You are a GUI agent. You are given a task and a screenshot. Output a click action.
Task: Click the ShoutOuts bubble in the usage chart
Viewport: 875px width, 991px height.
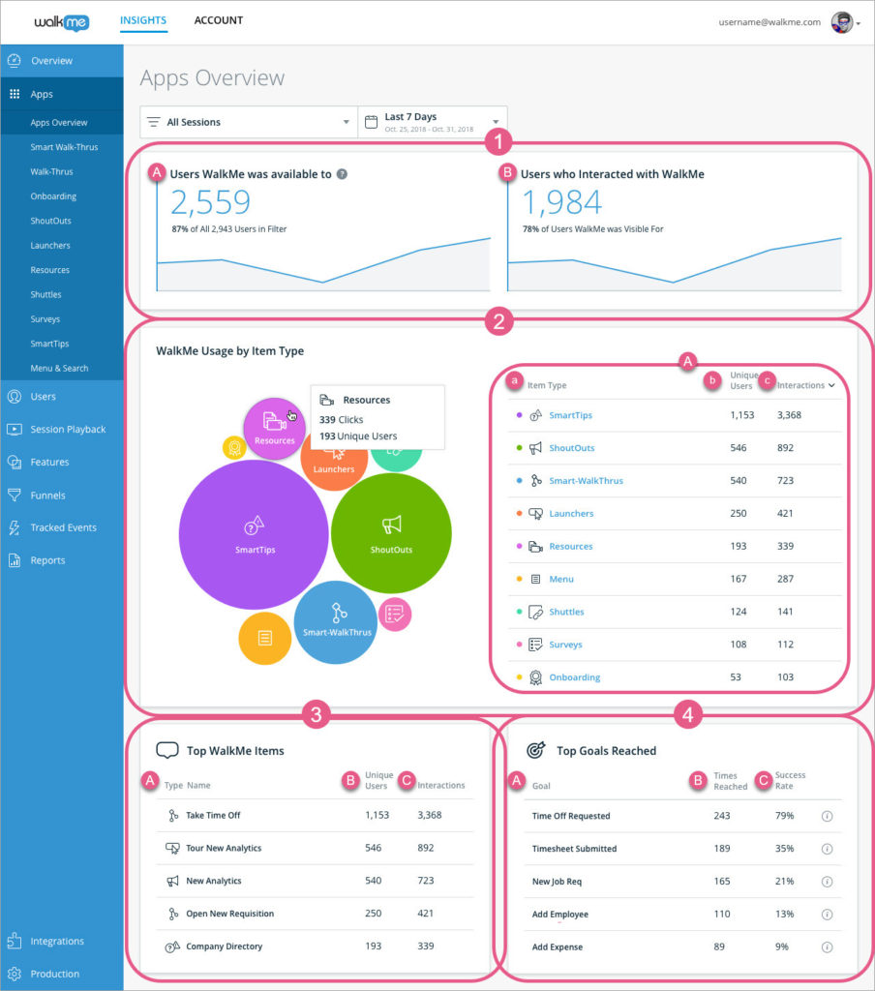click(391, 534)
